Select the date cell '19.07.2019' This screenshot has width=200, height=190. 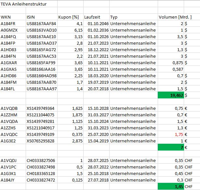tap(96, 82)
